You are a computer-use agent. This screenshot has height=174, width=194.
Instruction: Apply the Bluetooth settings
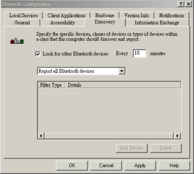tap(140, 166)
